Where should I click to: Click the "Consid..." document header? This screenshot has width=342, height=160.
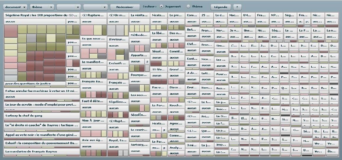click(x=176, y=51)
